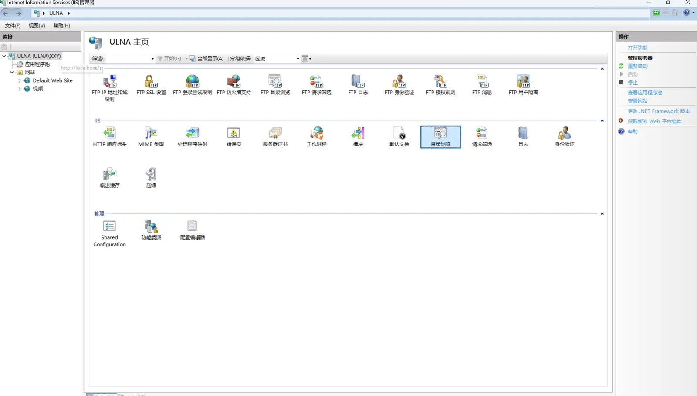Viewport: 697px width, 396px height.
Task: Click the 查看应用程序池 link
Action: [x=644, y=93]
